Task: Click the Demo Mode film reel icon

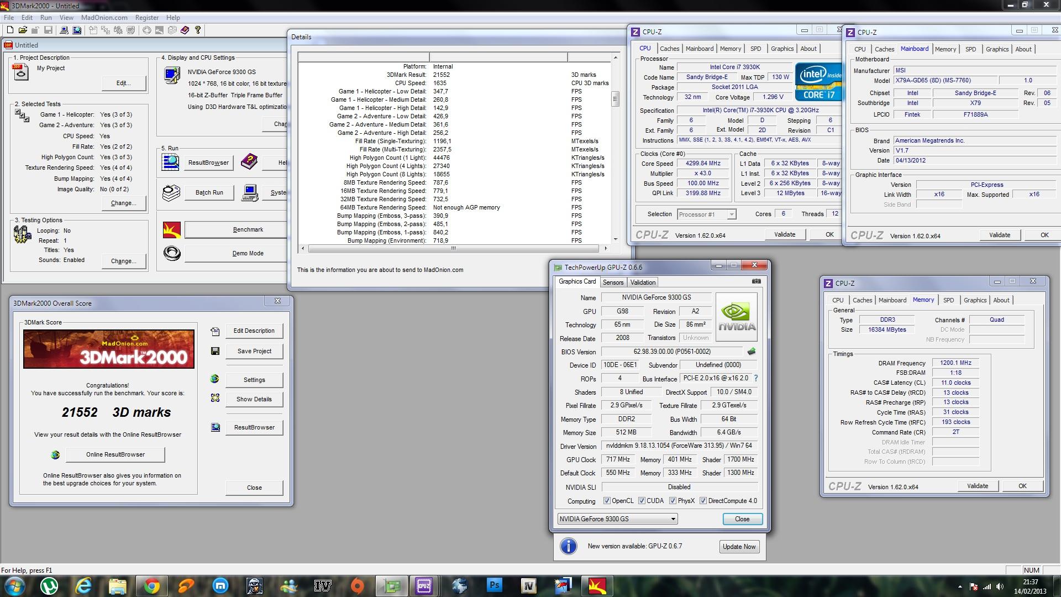Action: point(172,253)
